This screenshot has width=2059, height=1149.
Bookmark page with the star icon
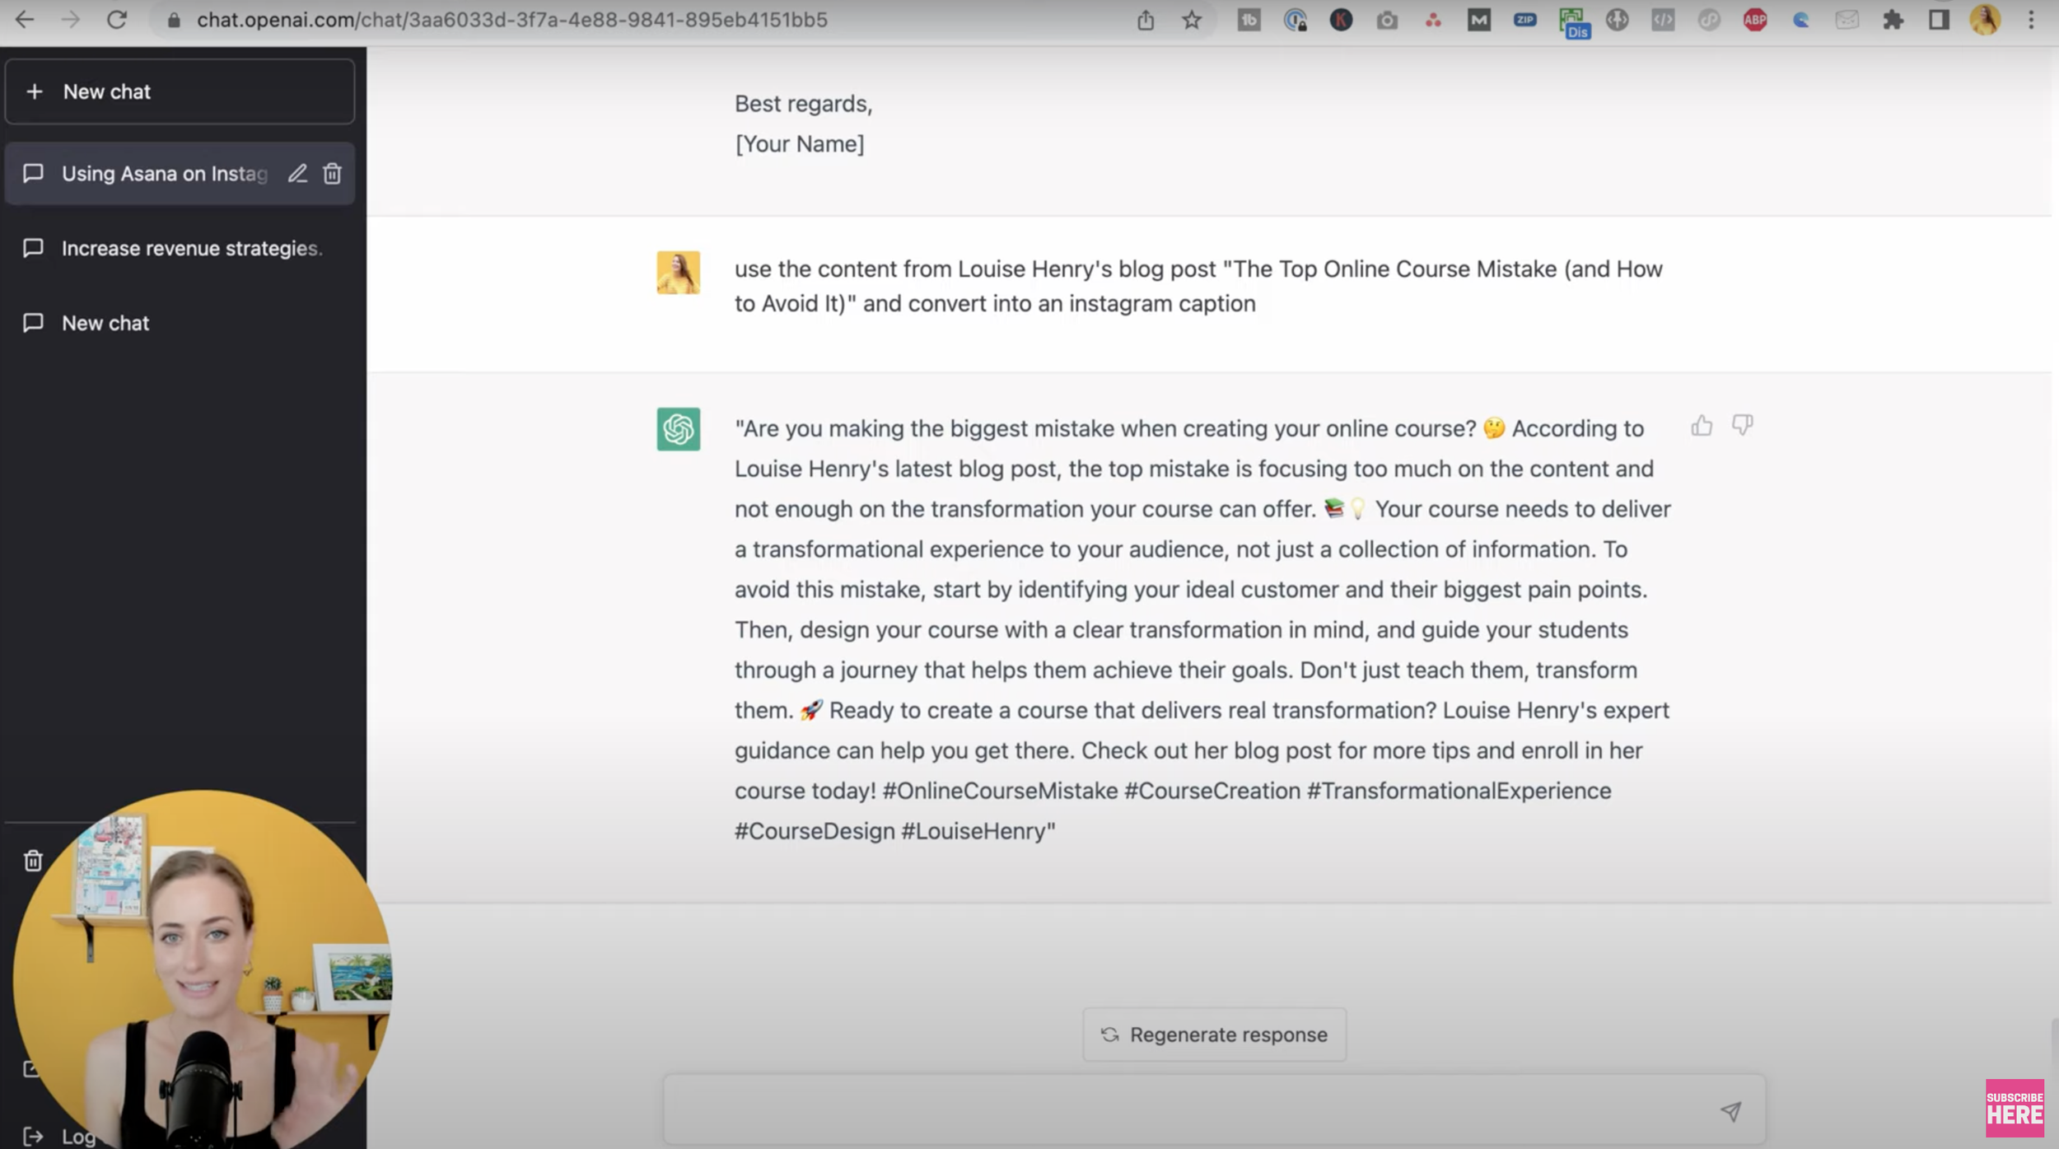click(1192, 20)
